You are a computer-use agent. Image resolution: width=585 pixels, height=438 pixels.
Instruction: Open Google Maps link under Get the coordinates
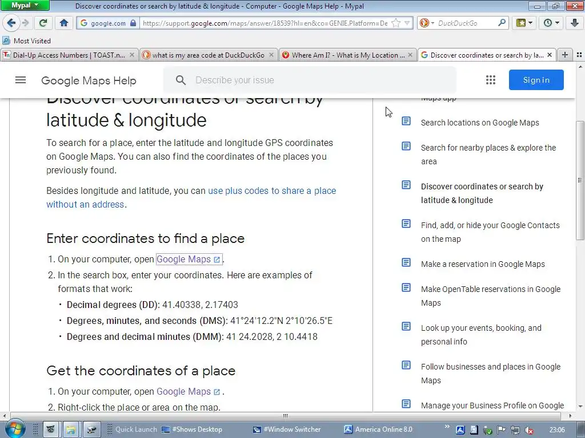click(x=189, y=391)
